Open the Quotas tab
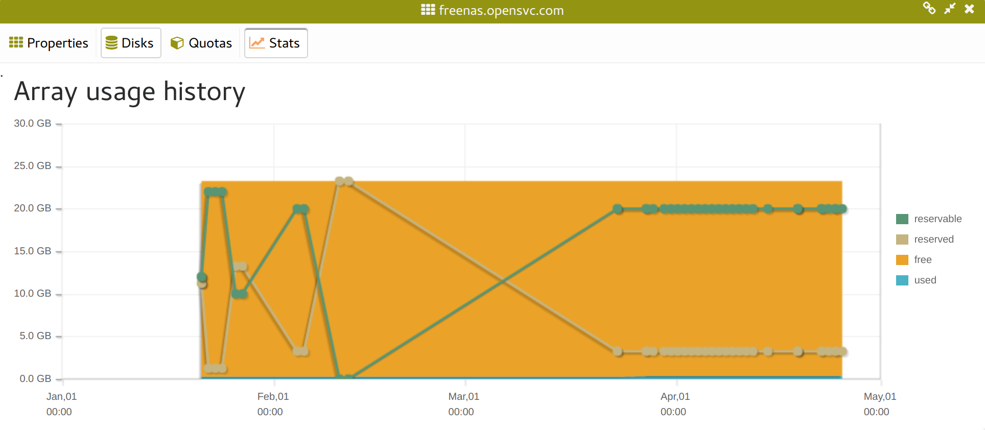Viewport: 985px width, 430px height. pyautogui.click(x=210, y=43)
